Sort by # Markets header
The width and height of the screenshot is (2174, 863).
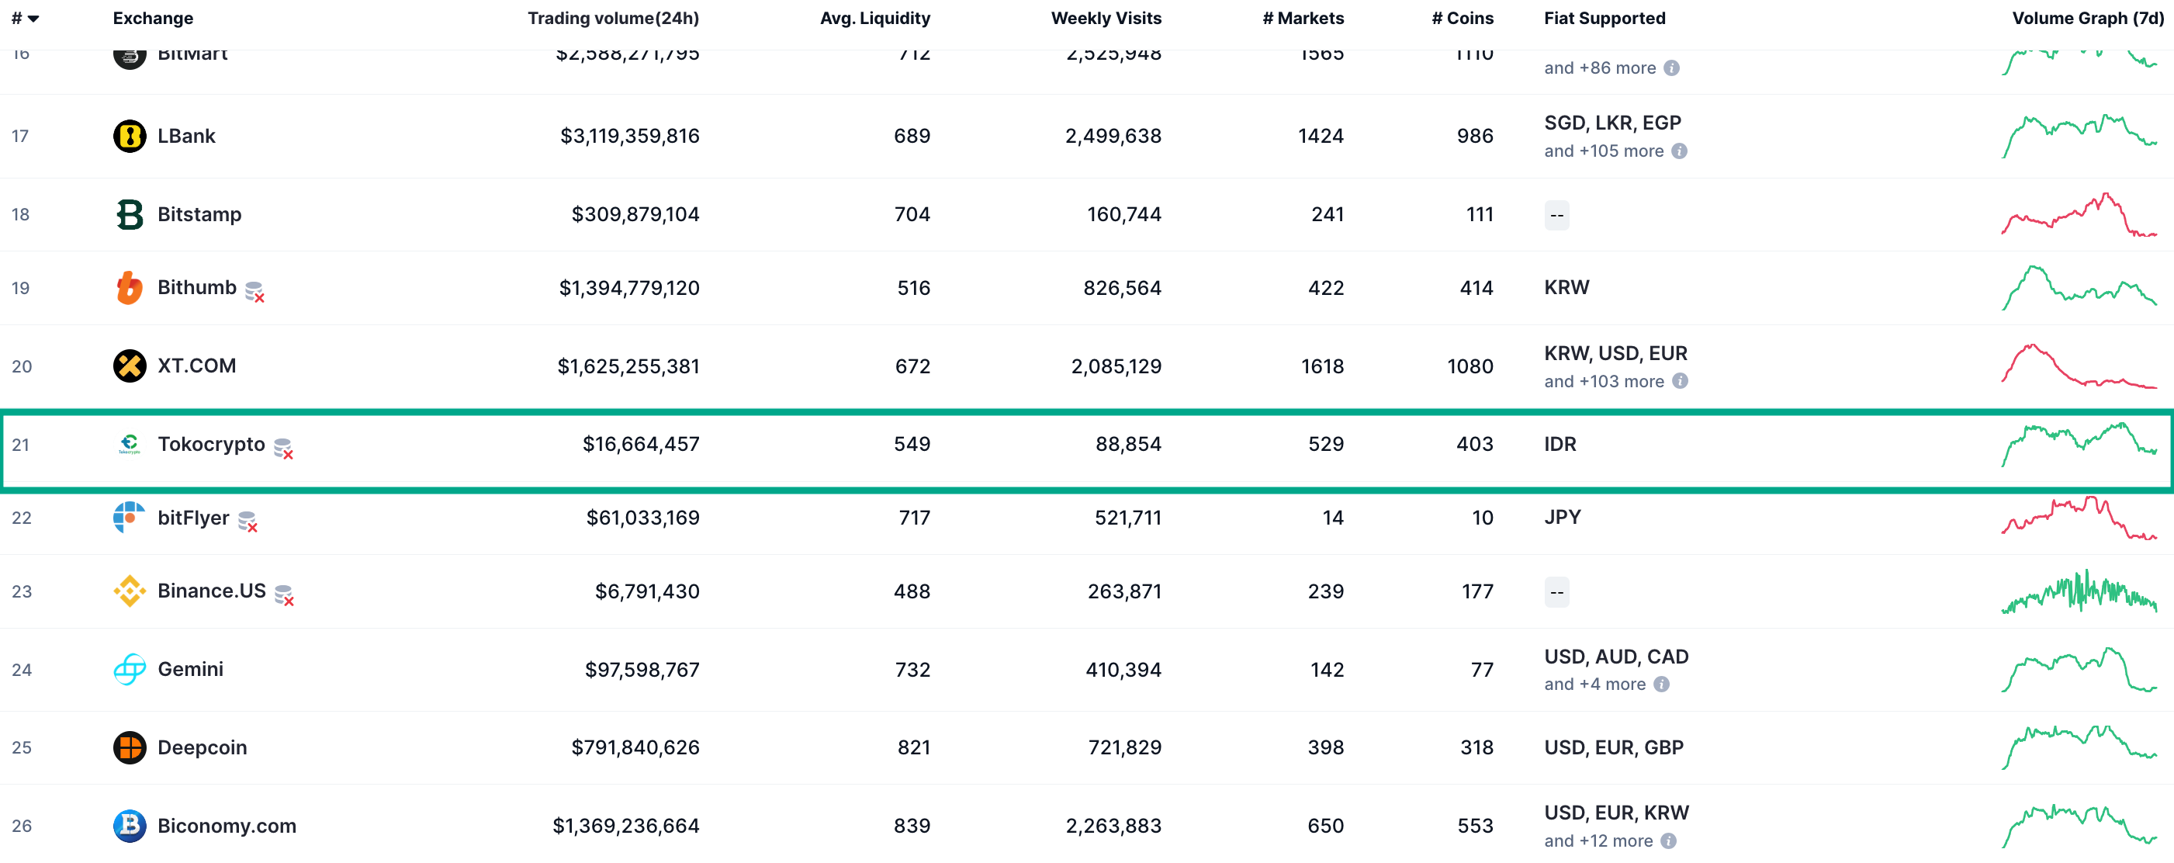coord(1303,19)
